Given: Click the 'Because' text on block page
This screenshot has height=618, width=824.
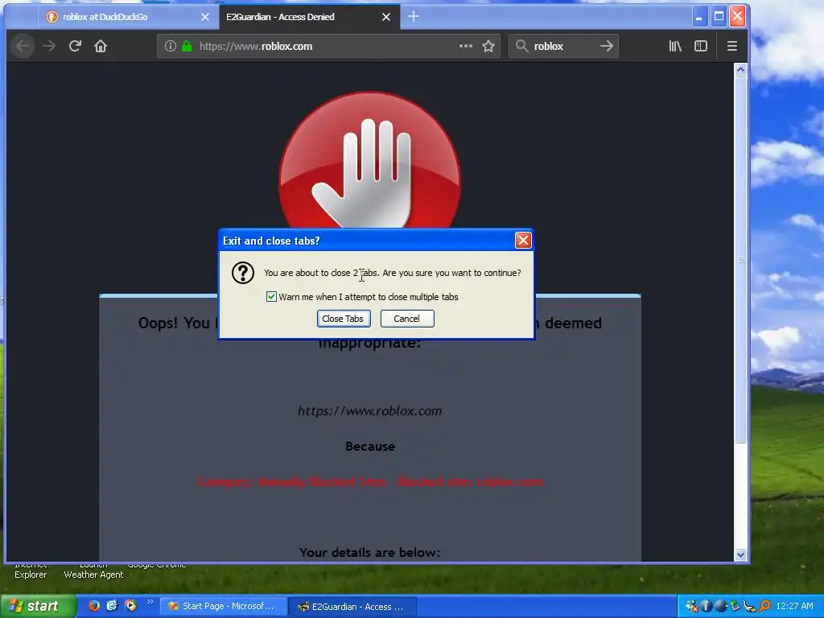Looking at the screenshot, I should [370, 446].
